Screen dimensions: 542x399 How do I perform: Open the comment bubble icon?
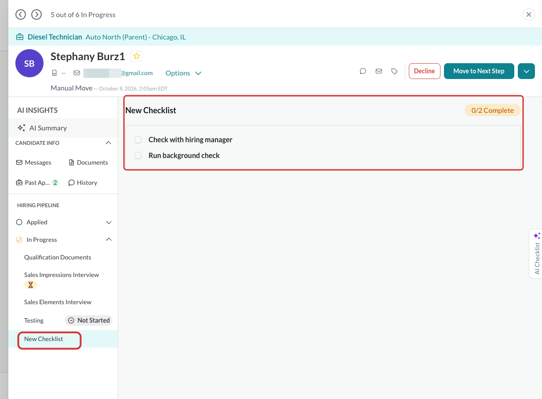[x=363, y=71]
